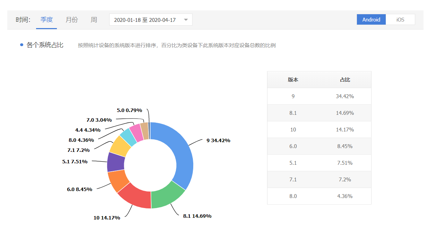Switch to the 月份 time tab
Image resolution: width=444 pixels, height=241 pixels.
tap(72, 20)
